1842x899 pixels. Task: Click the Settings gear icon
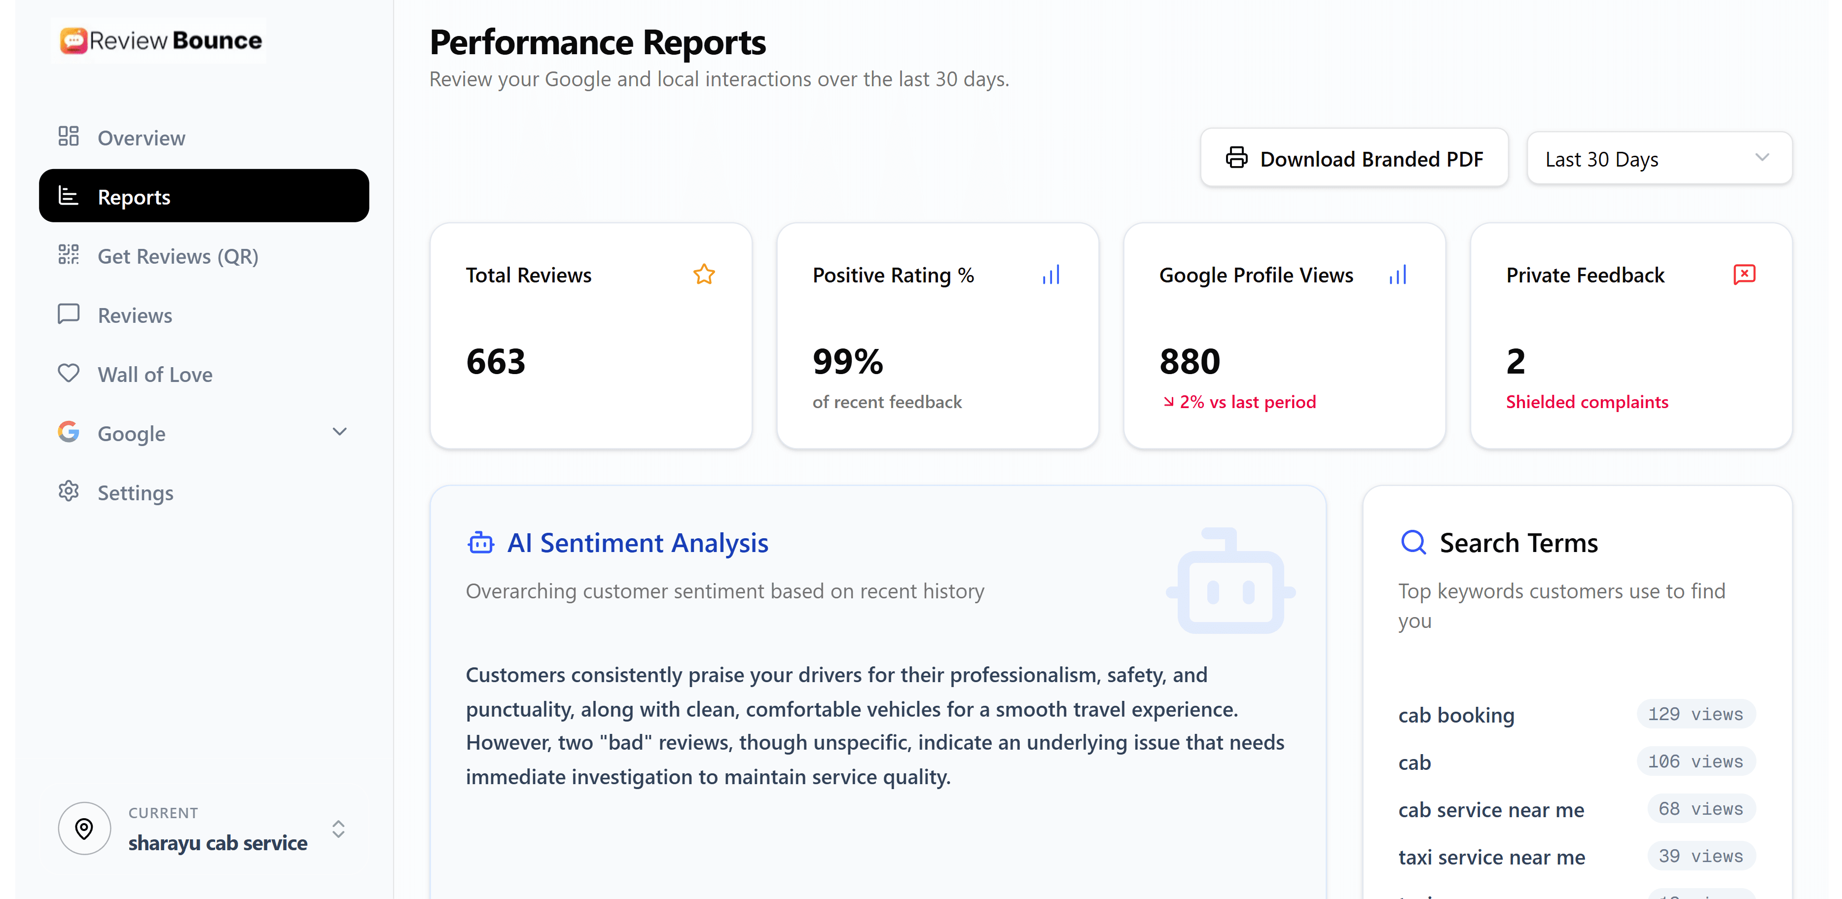coord(69,492)
